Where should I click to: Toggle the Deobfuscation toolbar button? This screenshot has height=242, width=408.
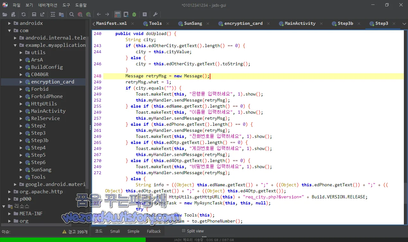click(x=118, y=14)
